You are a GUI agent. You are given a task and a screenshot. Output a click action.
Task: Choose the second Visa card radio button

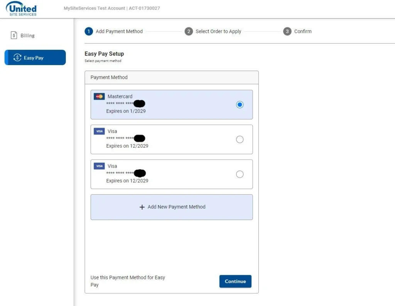pyautogui.click(x=240, y=140)
